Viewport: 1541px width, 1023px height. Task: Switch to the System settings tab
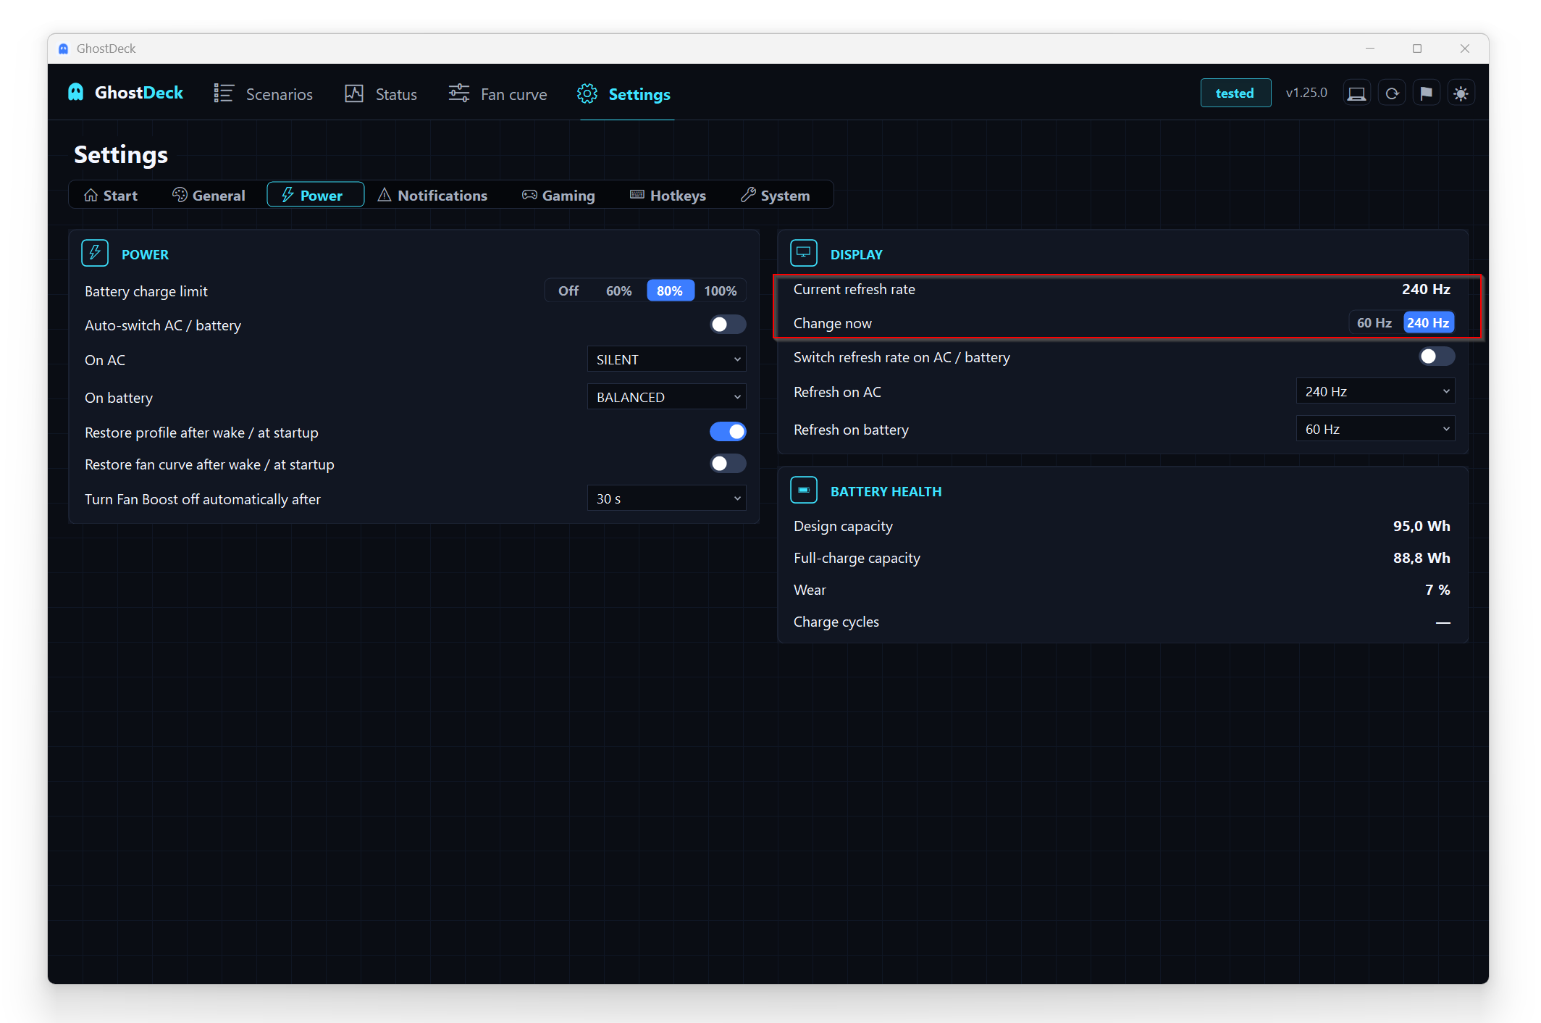click(776, 196)
